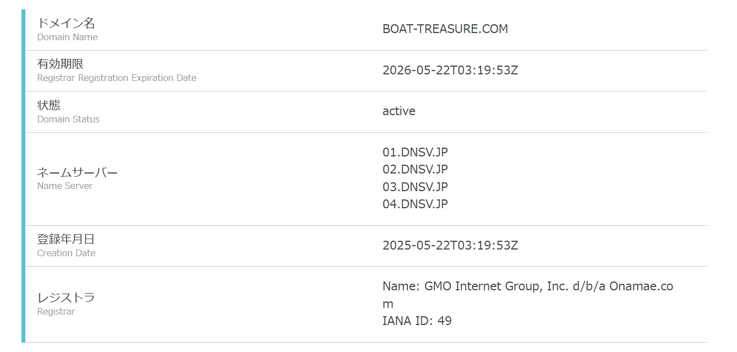Select the 有効期限 label text

pos(60,64)
